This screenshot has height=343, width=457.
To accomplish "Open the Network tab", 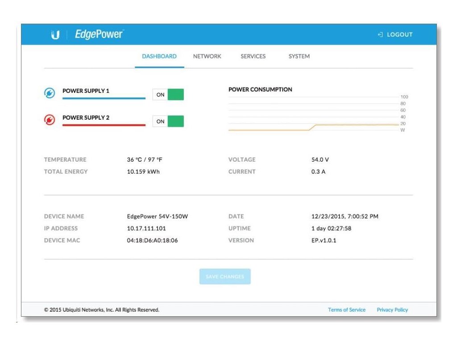I will click(207, 56).
